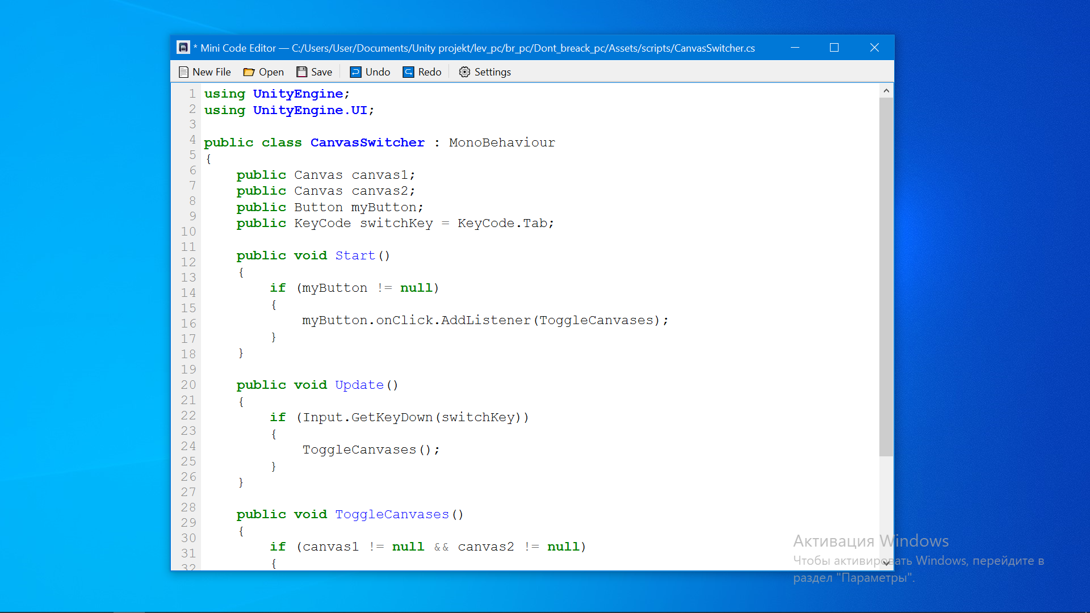Screen dimensions: 1090x613
Task: Click 'canvas1;' in the field declaration
Action: [x=383, y=175]
